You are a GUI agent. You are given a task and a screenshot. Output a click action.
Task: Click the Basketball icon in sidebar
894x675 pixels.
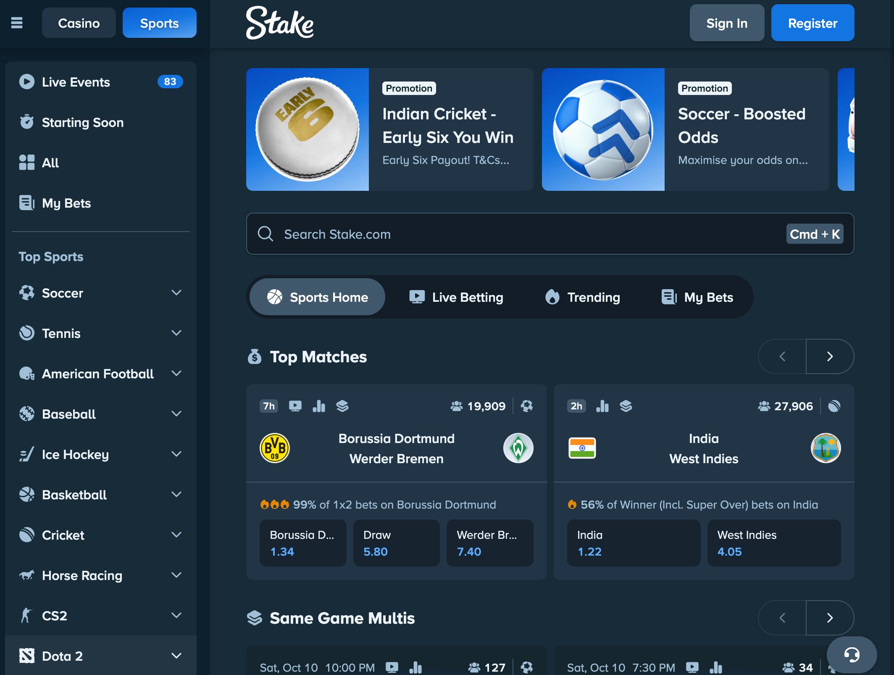(x=27, y=494)
